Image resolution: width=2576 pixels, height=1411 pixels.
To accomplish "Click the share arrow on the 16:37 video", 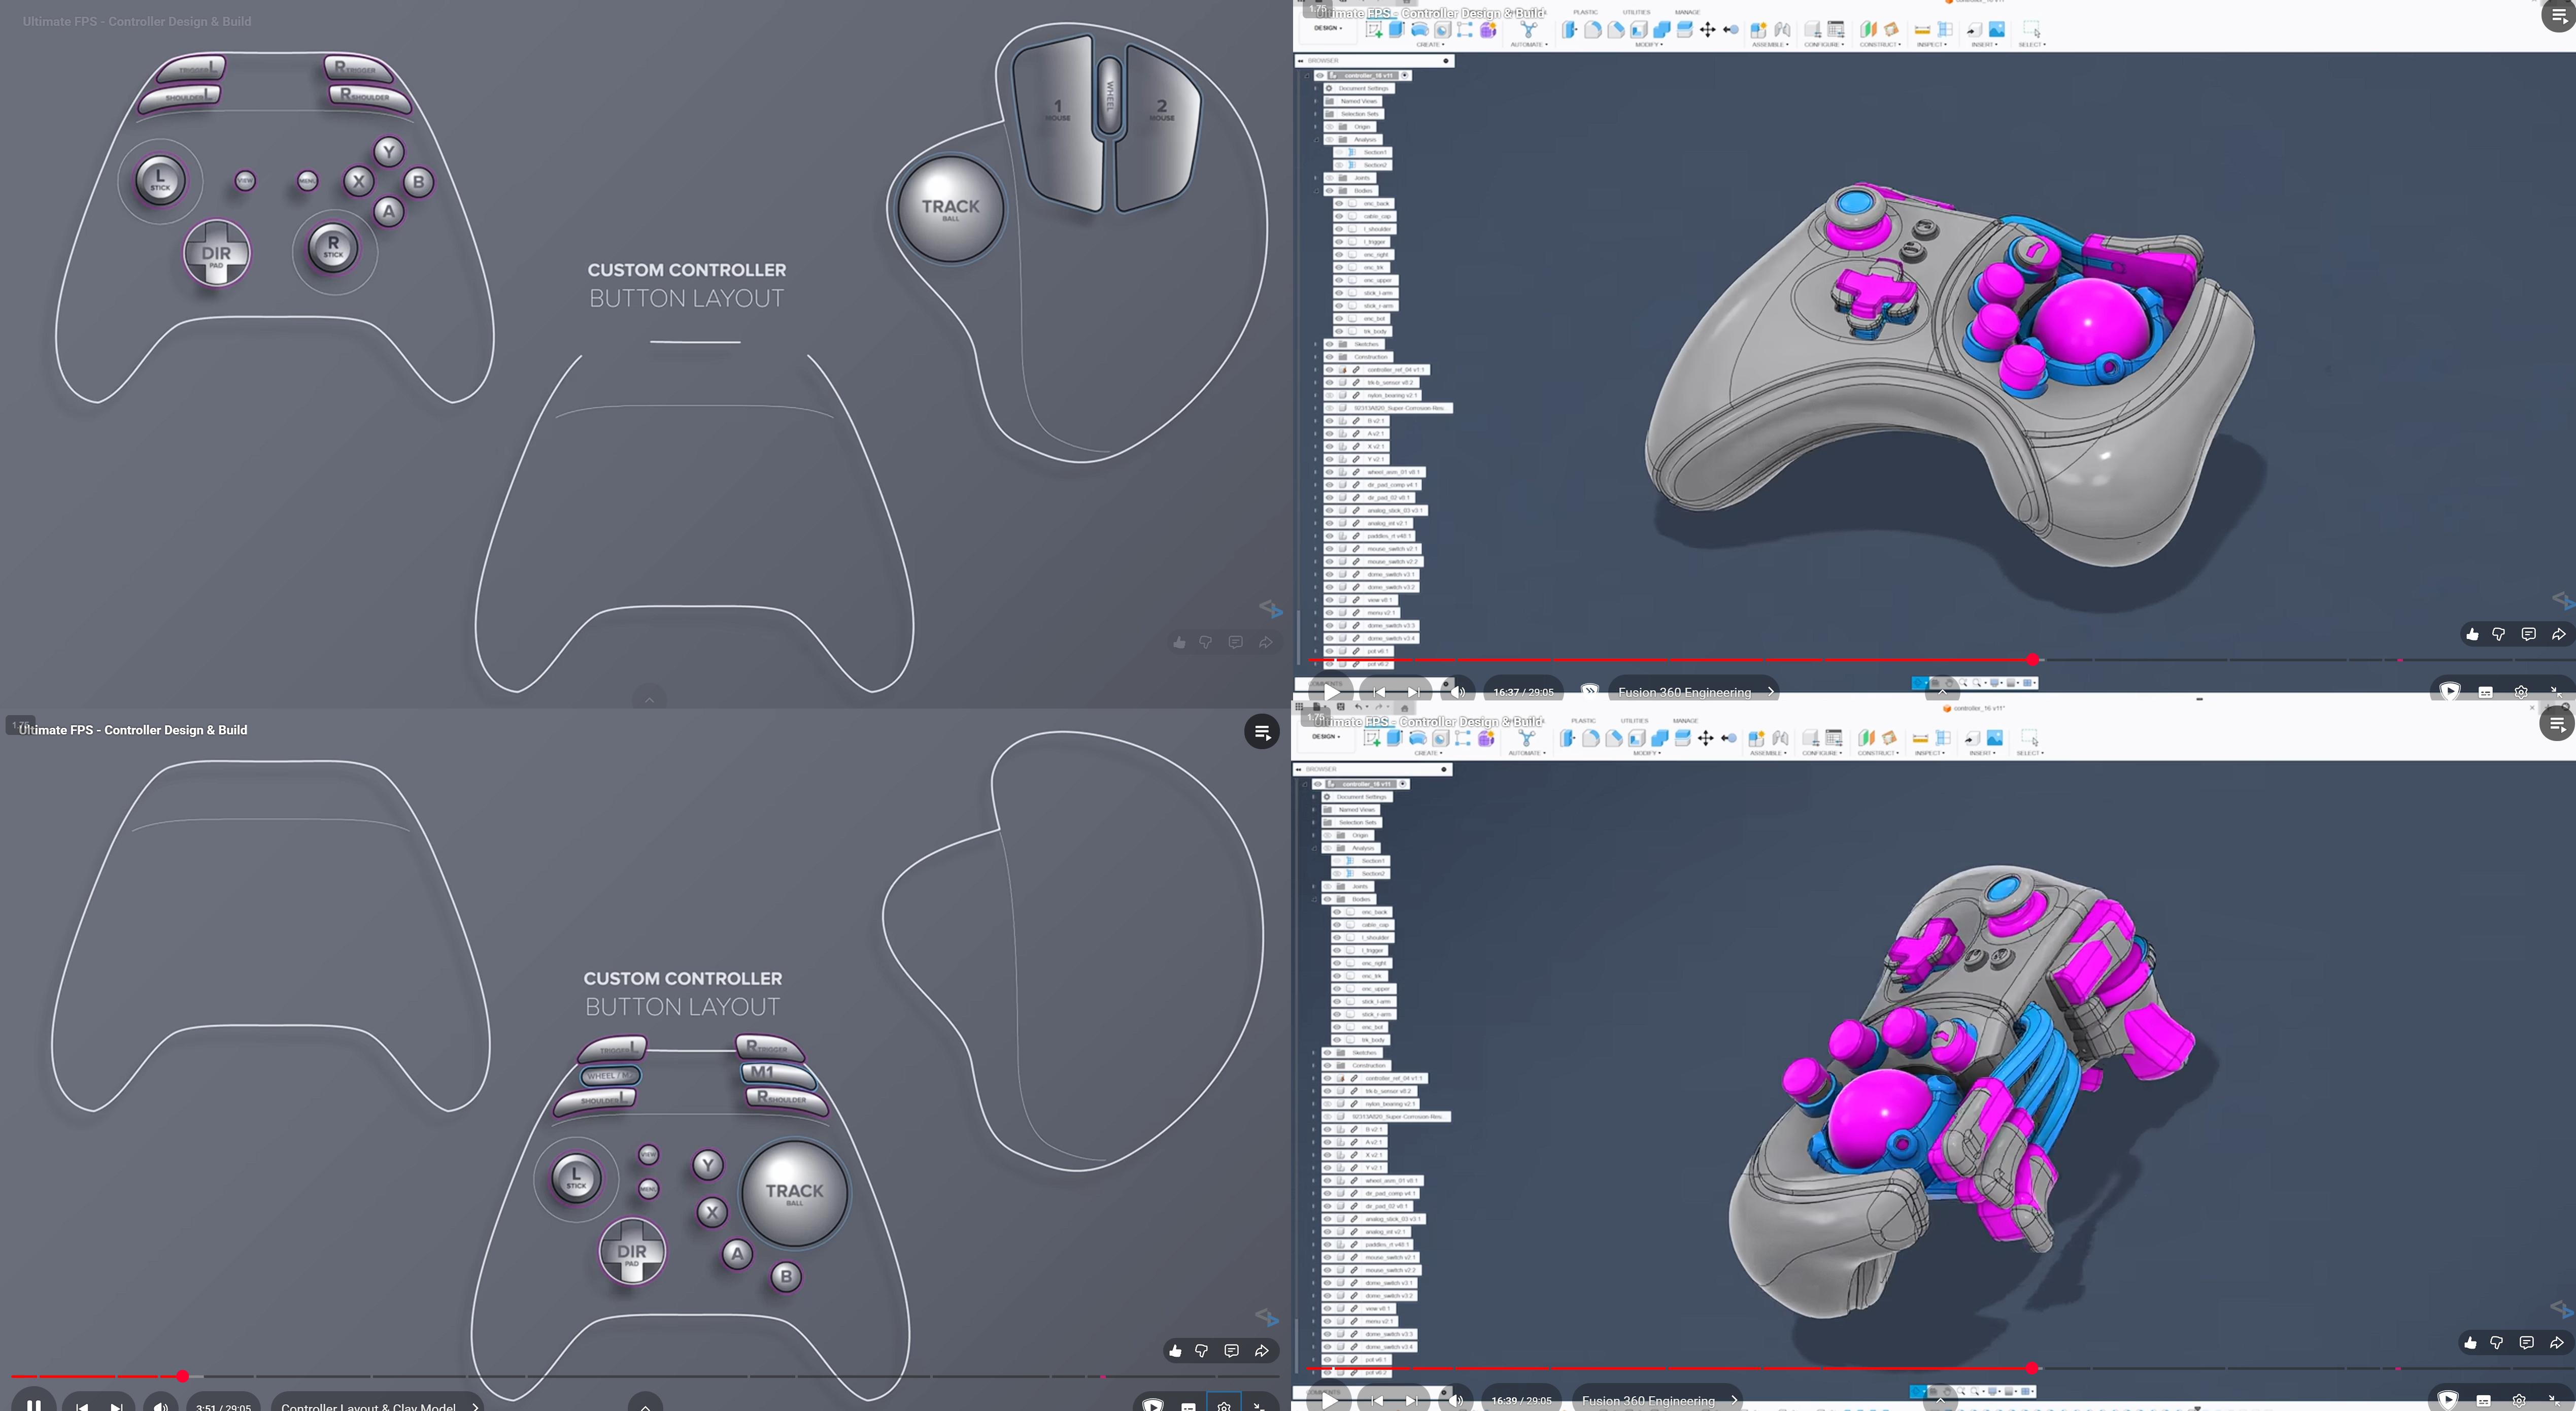I will [2558, 634].
